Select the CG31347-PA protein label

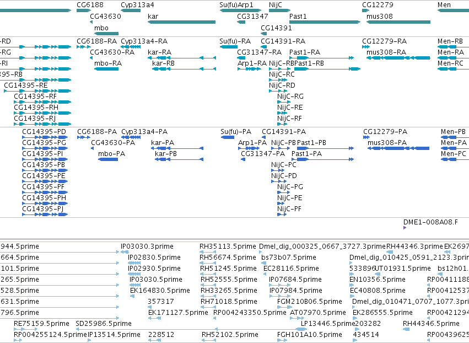coord(263,153)
